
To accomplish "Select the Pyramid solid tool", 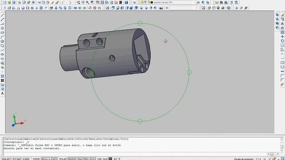I will point(37,8).
